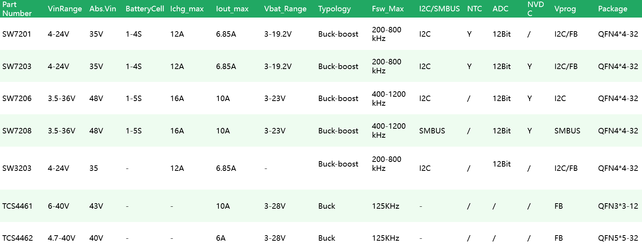
Task: Click the Package column header
Action: tap(612, 9)
